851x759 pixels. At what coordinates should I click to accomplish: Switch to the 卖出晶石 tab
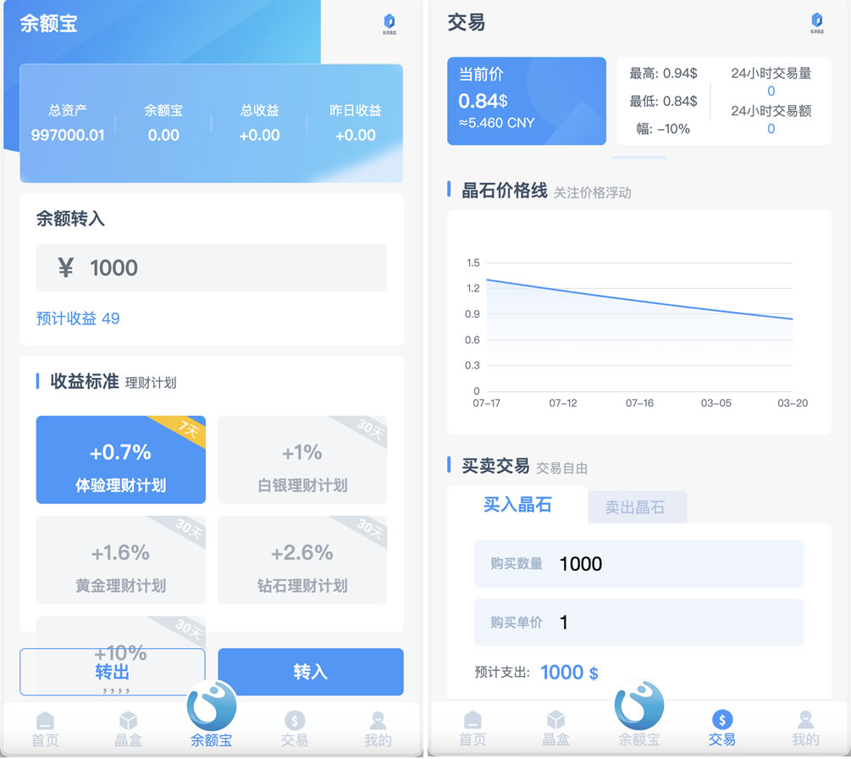point(635,507)
